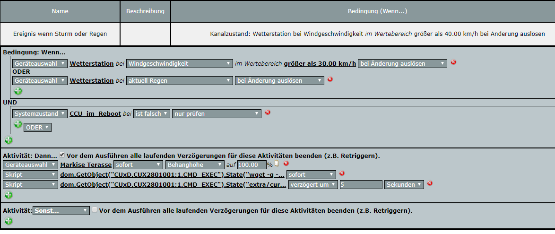Delete the script delayed by 5 seconds
This screenshot has height=234, width=555.
pyautogui.click(x=430, y=183)
